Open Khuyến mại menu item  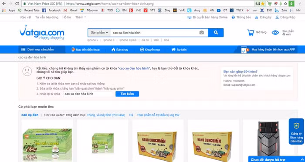coord(150,50)
